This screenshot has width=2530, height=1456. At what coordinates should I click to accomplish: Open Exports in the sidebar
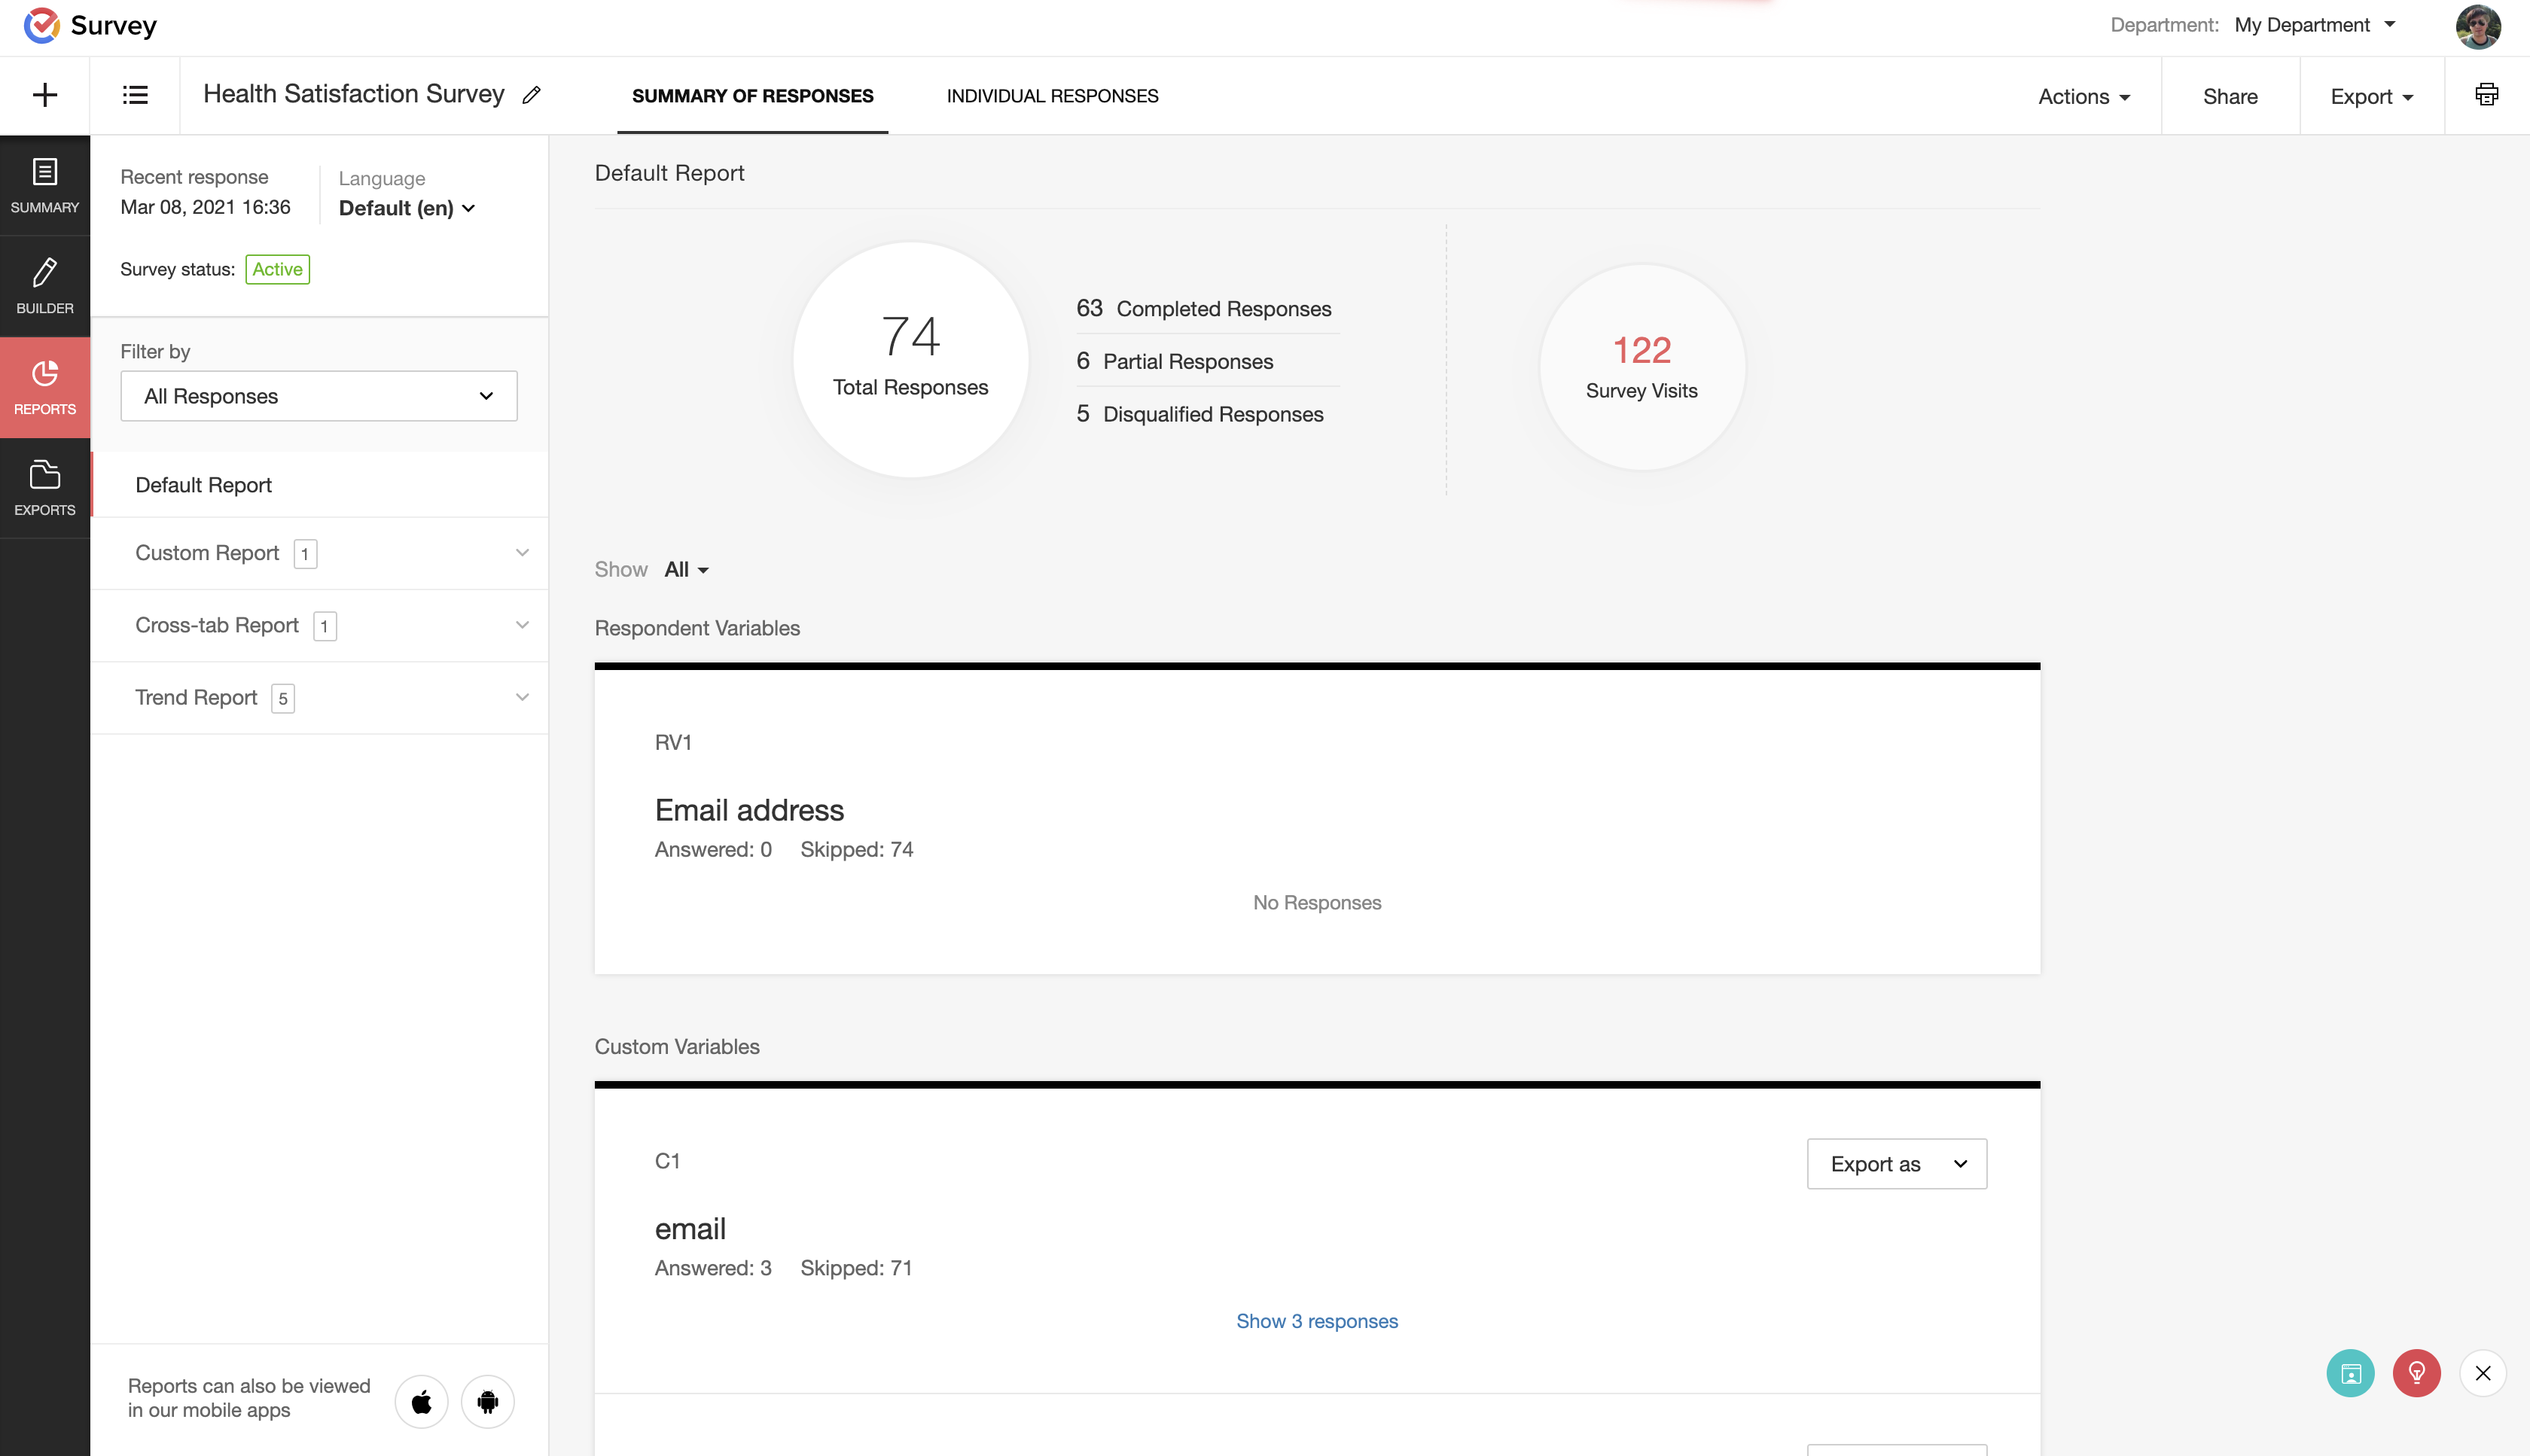coord(45,488)
